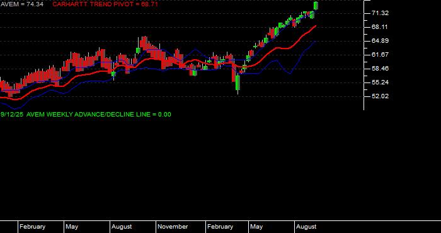Click the first February label on time axis
Viewport: 441px width, 233px height.
pyautogui.click(x=32, y=227)
